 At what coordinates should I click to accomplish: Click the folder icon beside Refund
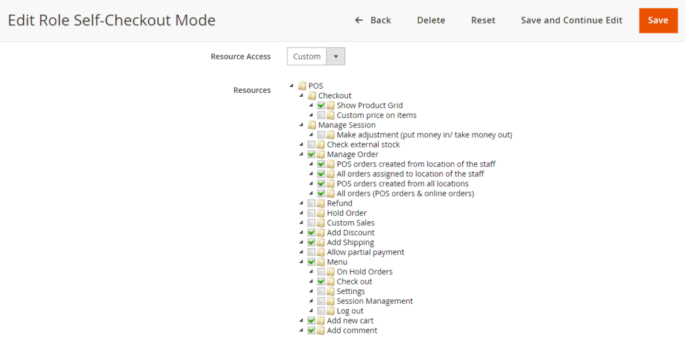(x=321, y=203)
